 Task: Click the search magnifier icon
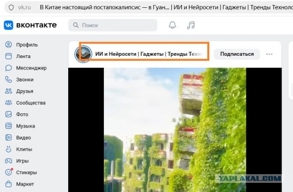coord(76,25)
